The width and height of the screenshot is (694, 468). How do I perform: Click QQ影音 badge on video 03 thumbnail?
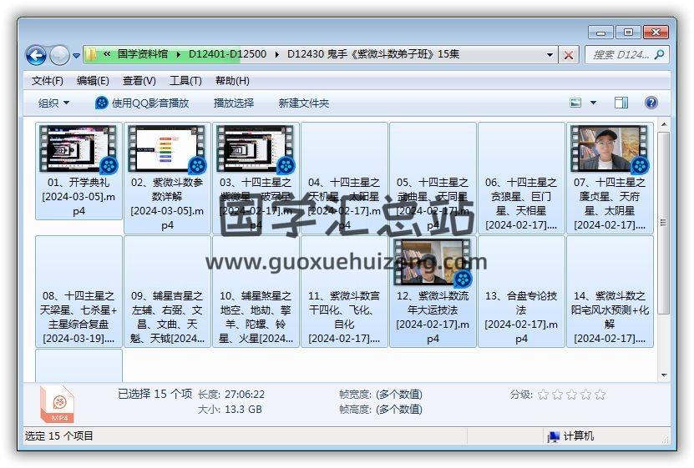click(286, 166)
